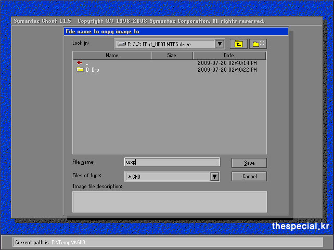This screenshot has height=250, width=334.
Task: Click the Current path F:\Temp\*.GHO text
Action: coord(68,242)
